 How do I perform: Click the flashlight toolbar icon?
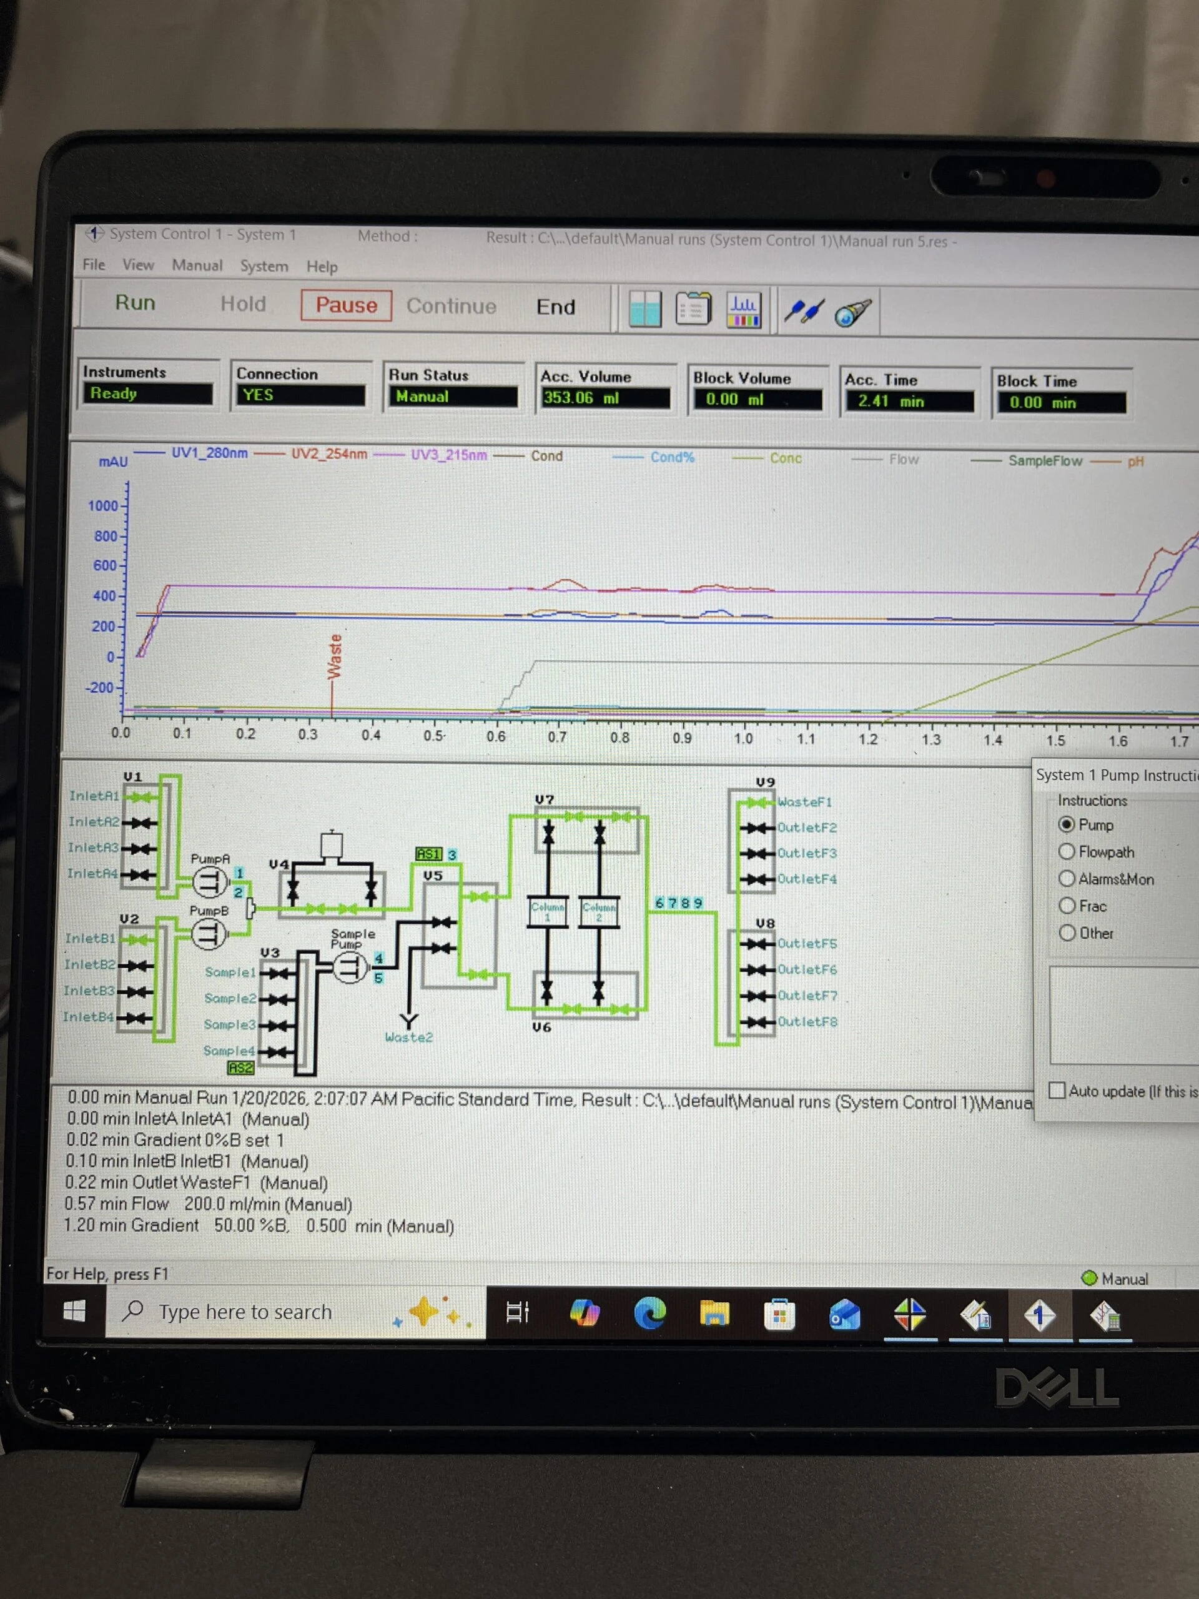coord(852,313)
